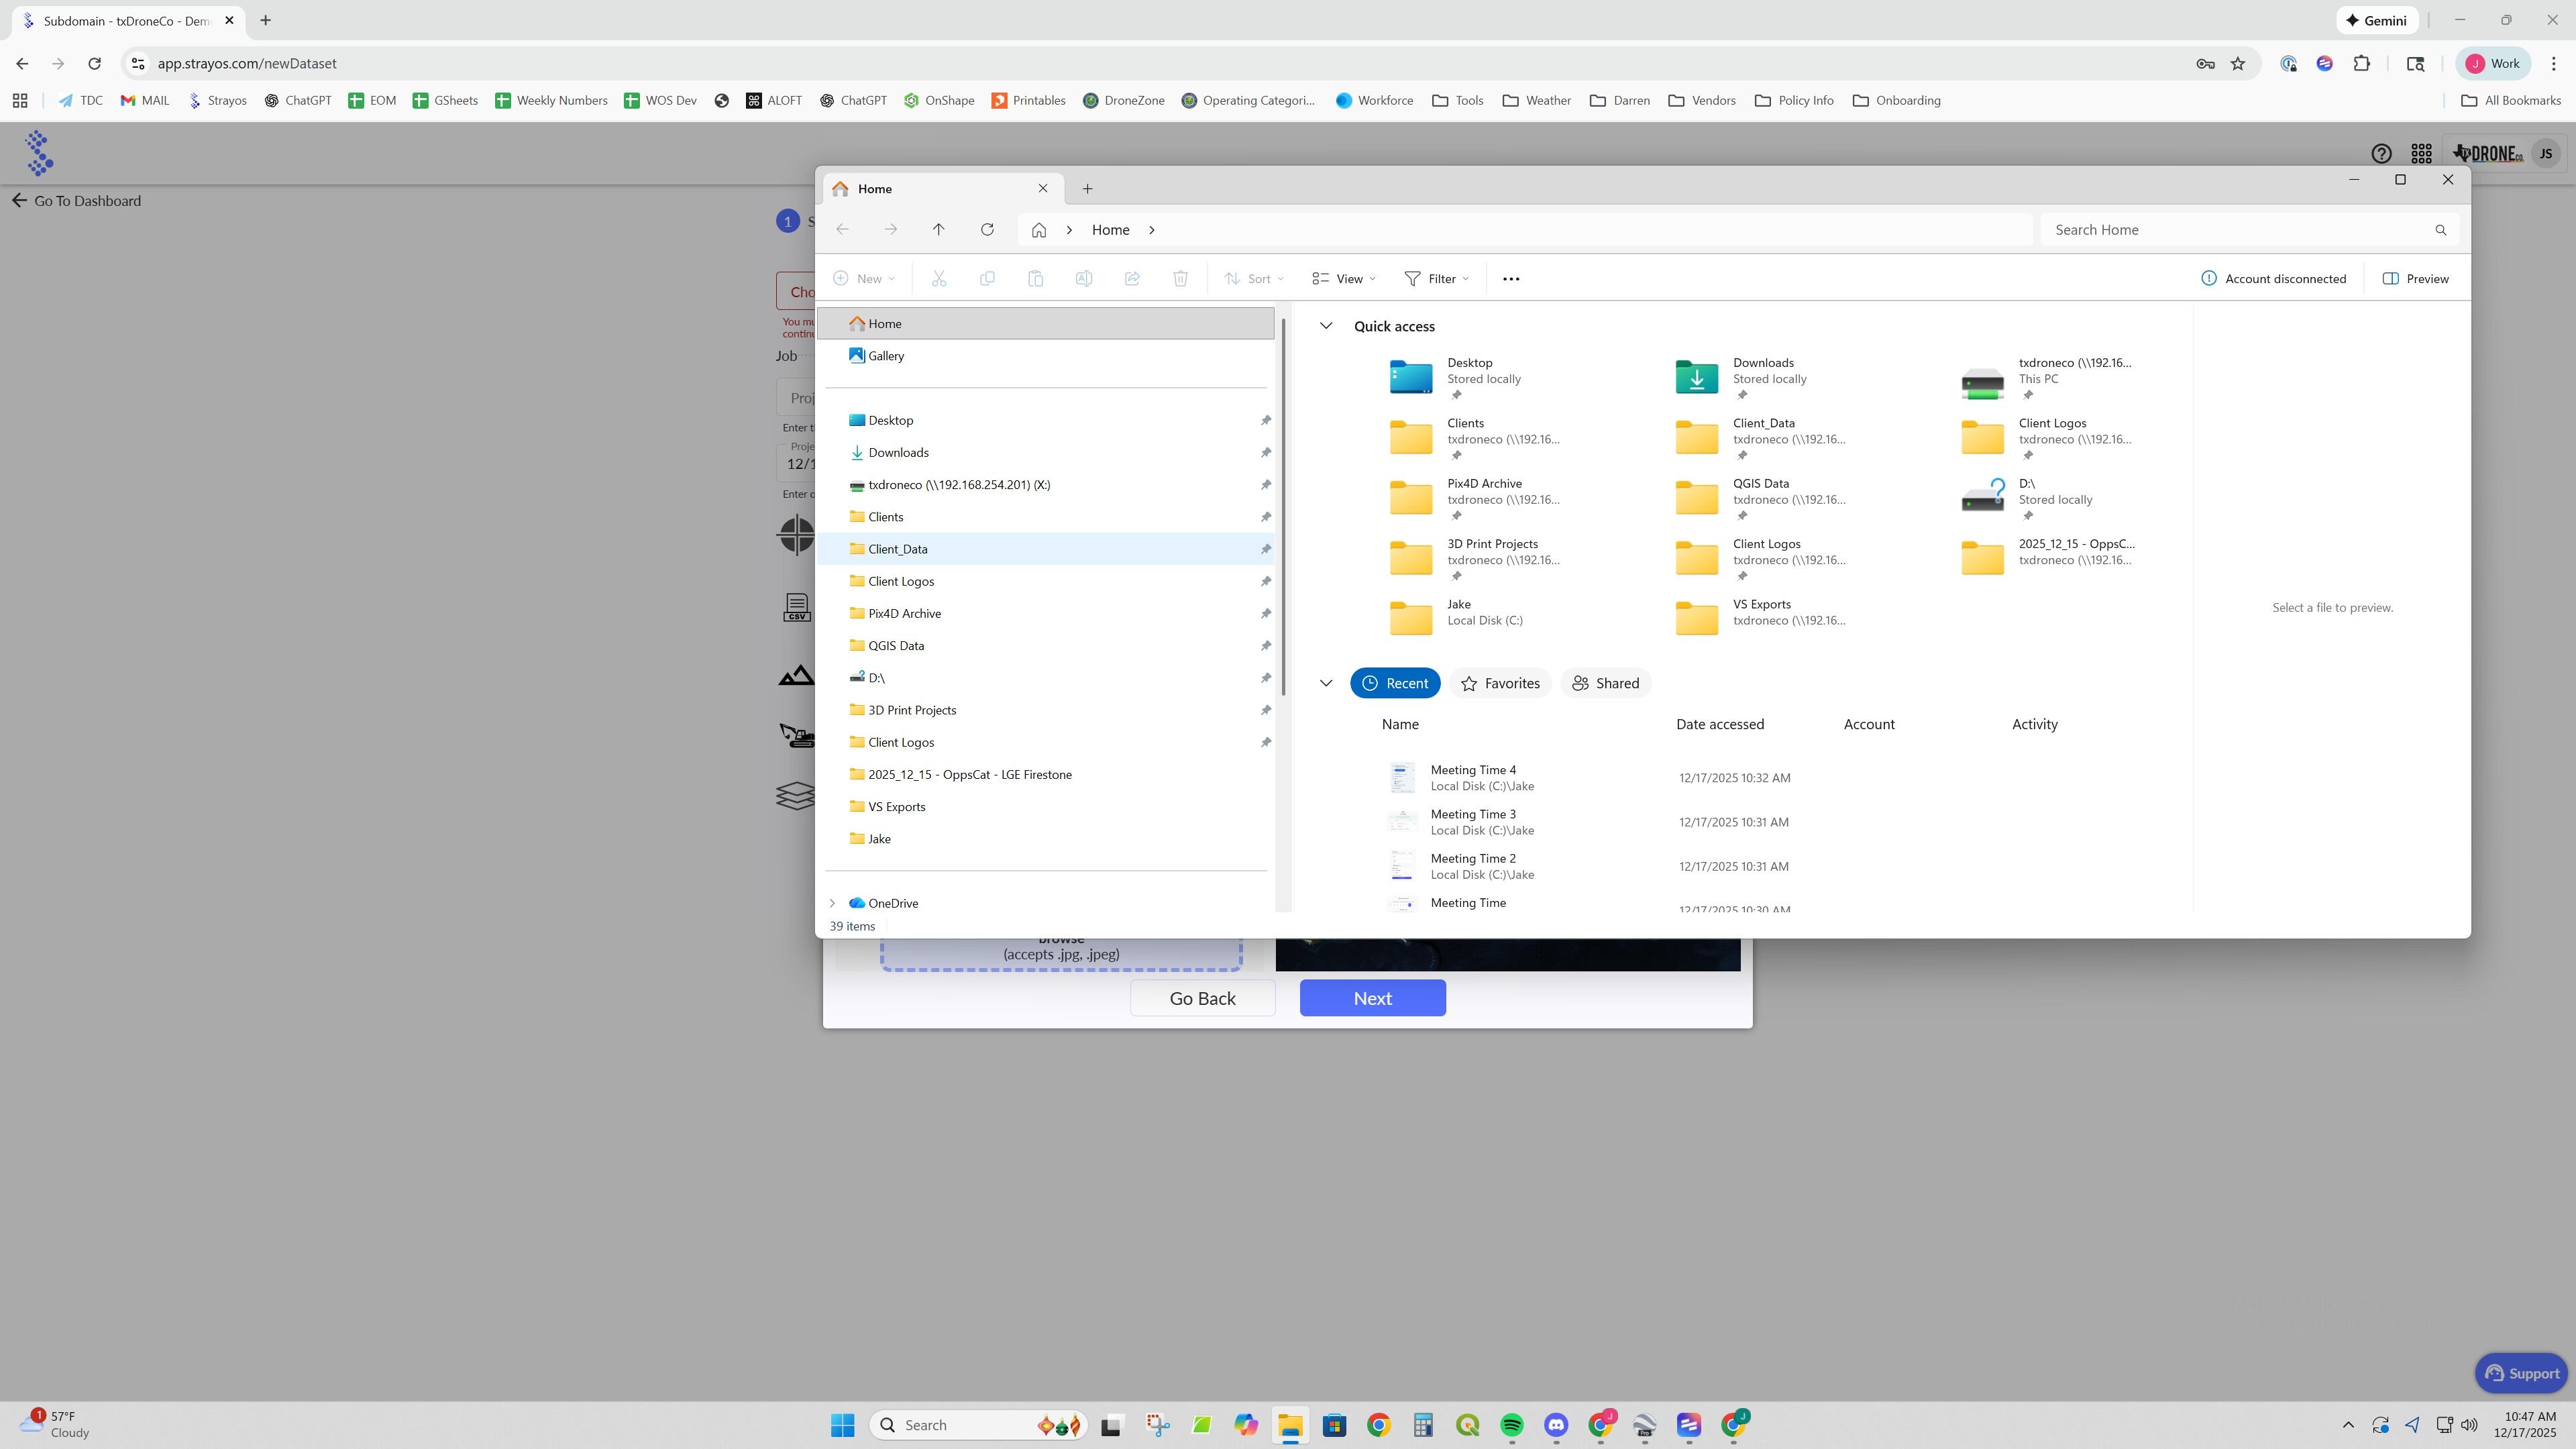Toggle the pin beside Desktop in navigation pane

click(1265, 421)
